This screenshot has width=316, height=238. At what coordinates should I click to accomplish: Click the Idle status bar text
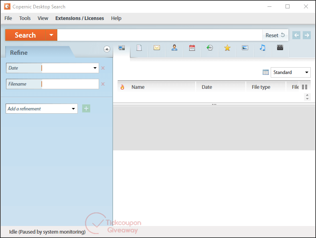[47, 232]
